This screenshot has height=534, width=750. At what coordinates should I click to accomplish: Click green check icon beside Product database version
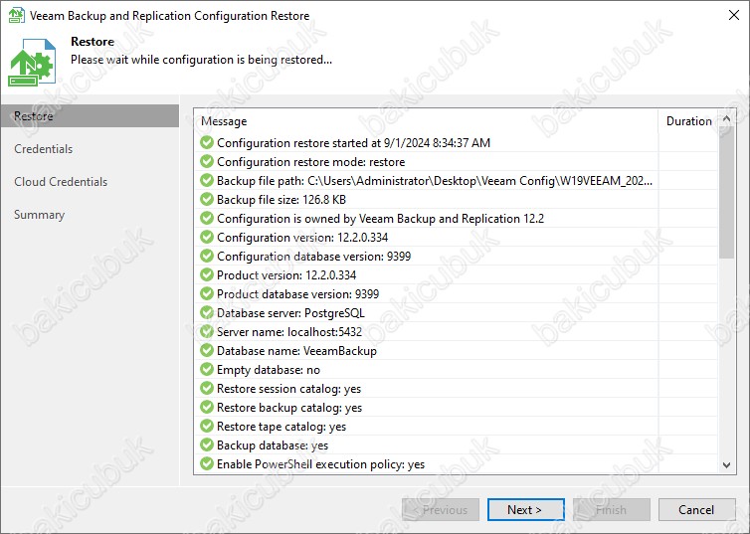click(207, 293)
